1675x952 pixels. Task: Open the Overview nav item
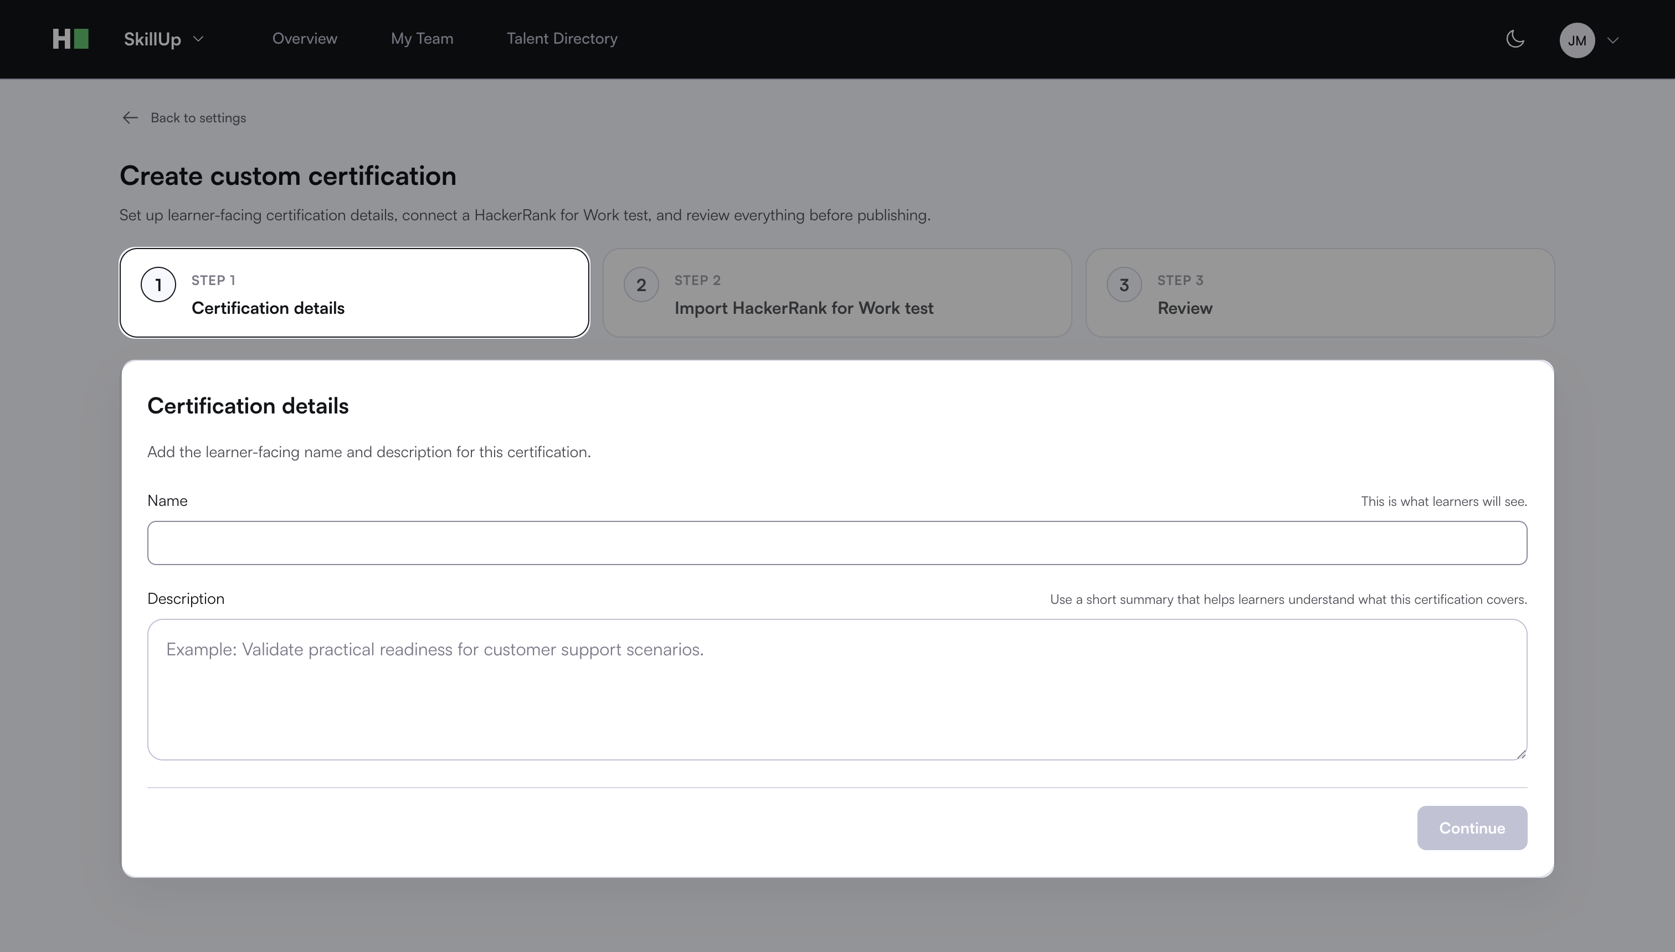304,39
